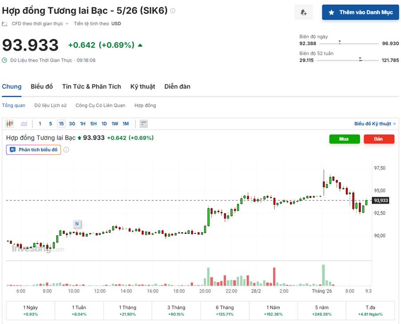Viewport: 401px width, 324px height.
Task: Open the Kỹ thuật tab
Action: tap(143, 86)
